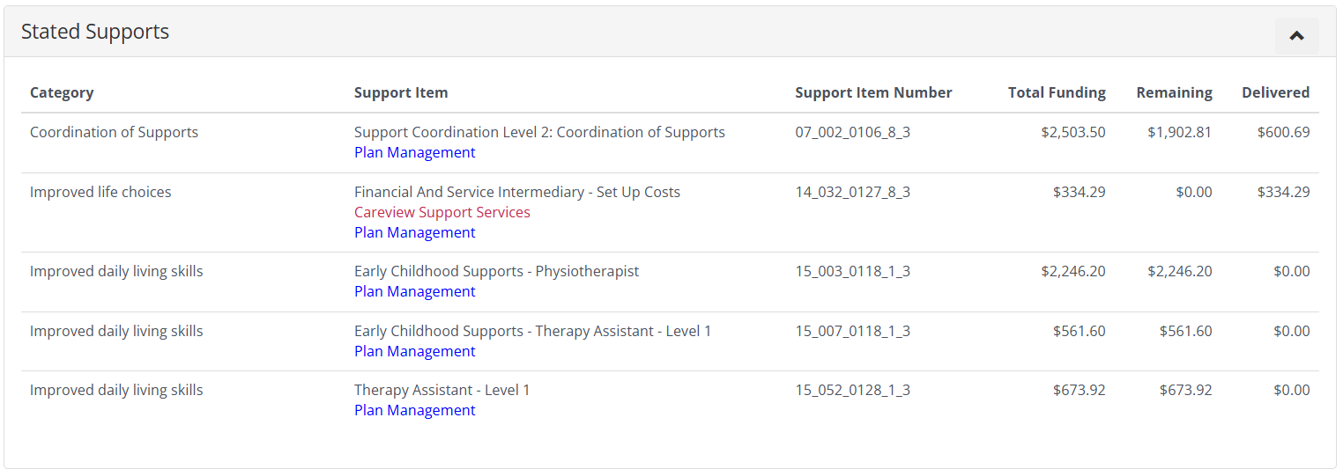
Task: Open the last Plan Management link under Therapy Assistant - Level 1
Action: point(414,410)
